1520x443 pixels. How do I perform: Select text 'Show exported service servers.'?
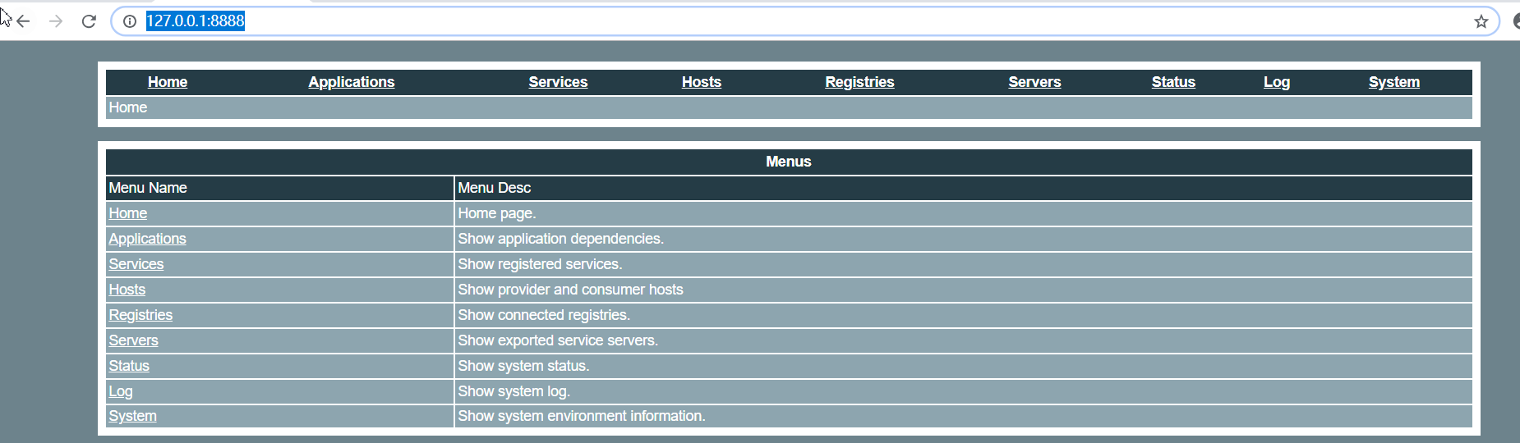pos(559,340)
